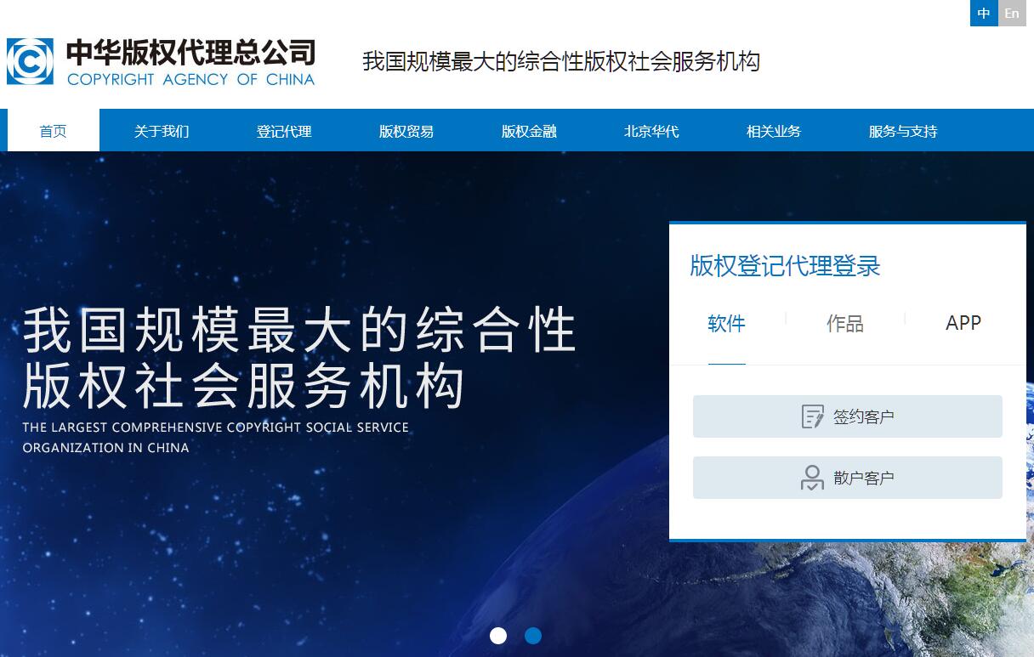The height and width of the screenshot is (657, 1034).
Task: Click the individual-client person icon
Action: pyautogui.click(x=812, y=478)
